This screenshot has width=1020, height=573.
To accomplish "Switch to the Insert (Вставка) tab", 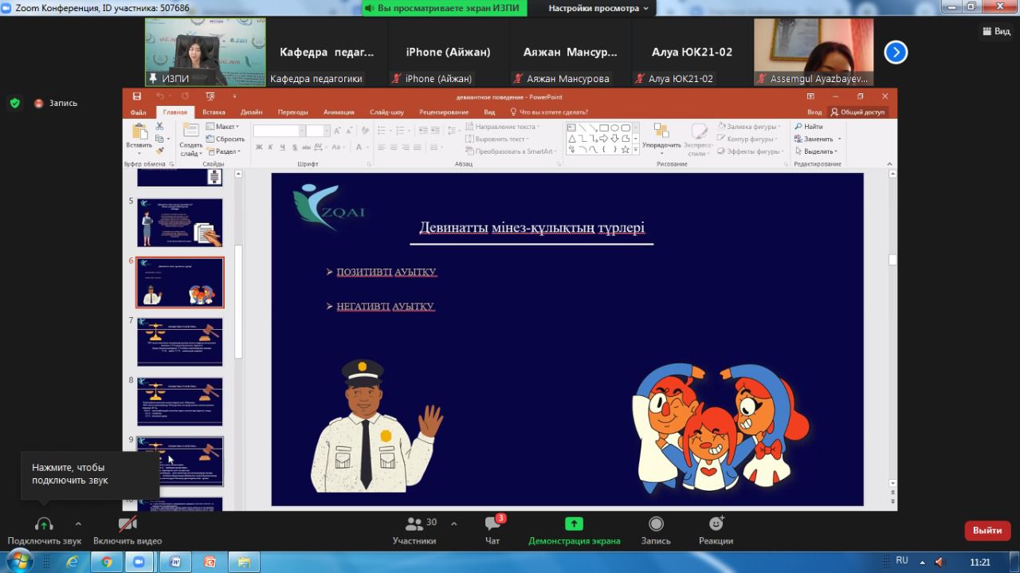I will (x=214, y=112).
